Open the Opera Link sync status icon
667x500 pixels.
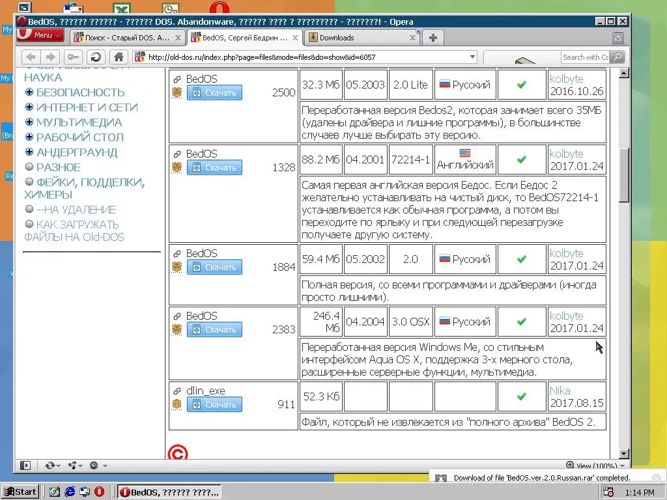pyautogui.click(x=52, y=465)
